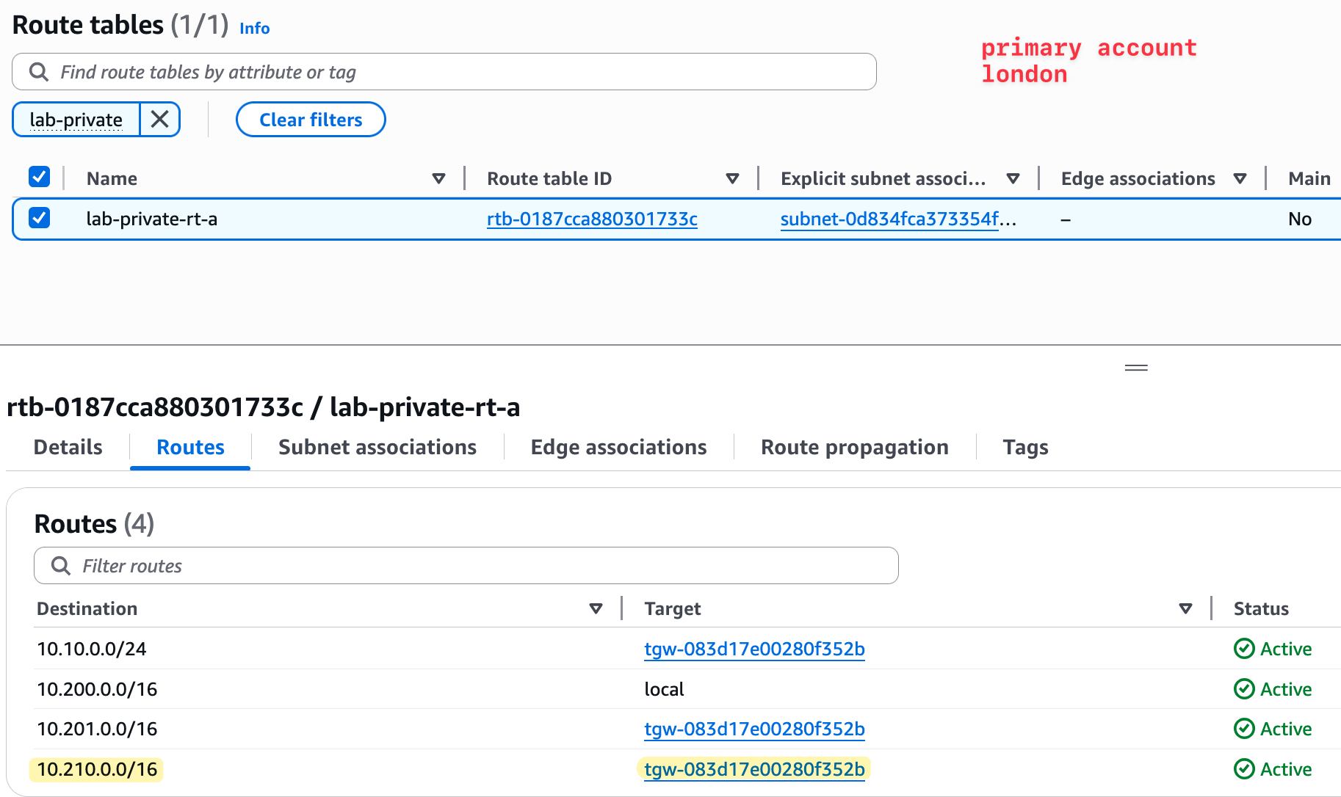1341x797 pixels.
Task: Uncheck the select-all checkbox in table header
Action: tap(39, 177)
